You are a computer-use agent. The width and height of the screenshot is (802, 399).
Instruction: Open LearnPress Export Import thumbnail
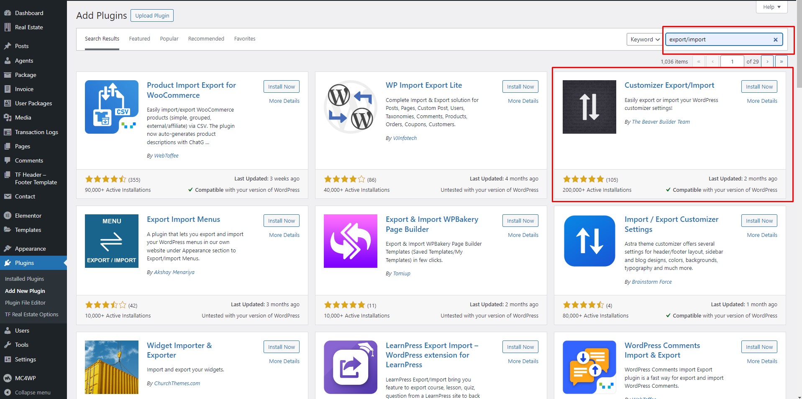pos(351,367)
